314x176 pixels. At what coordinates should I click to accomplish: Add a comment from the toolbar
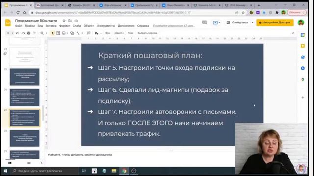pos(89,33)
